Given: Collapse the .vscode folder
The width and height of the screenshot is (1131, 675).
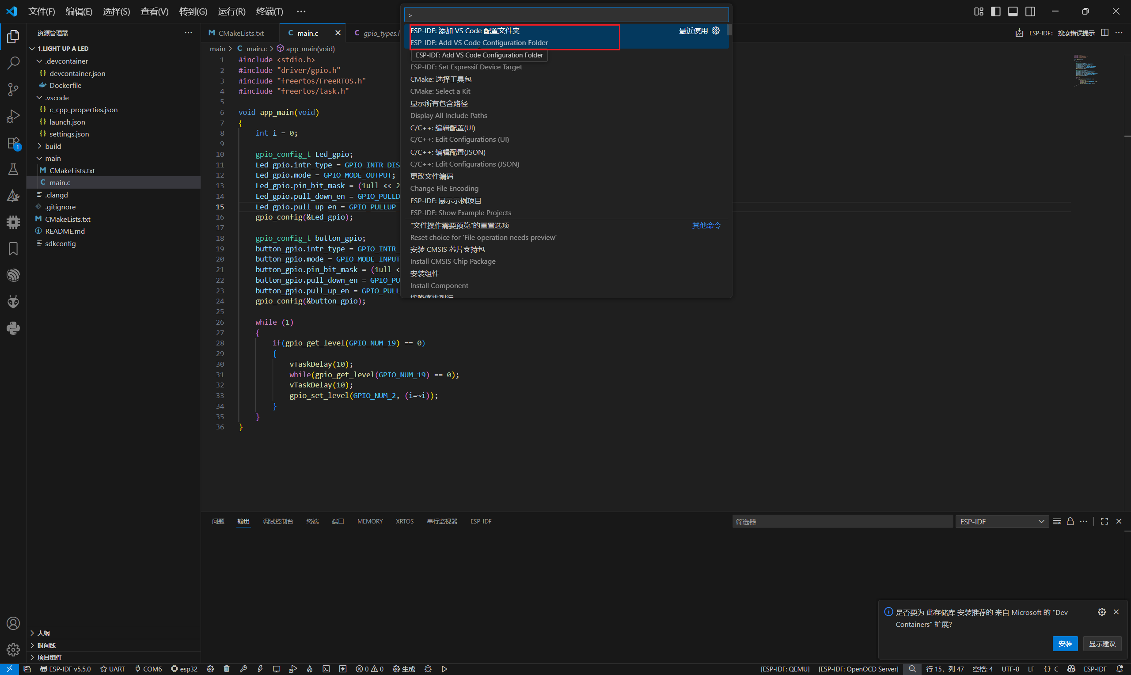Looking at the screenshot, I should tap(57, 97).
